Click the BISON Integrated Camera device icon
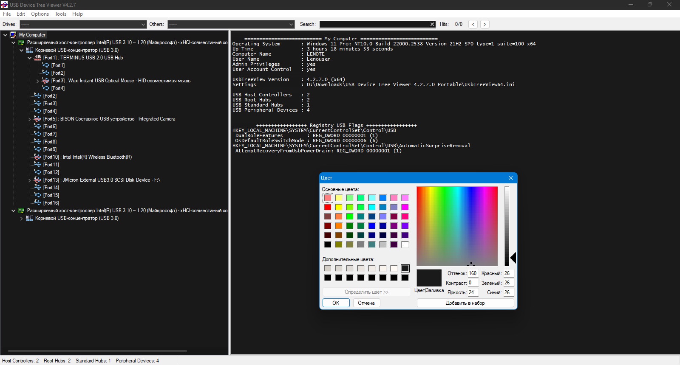Screen dimensions: 680x365 click(37, 119)
